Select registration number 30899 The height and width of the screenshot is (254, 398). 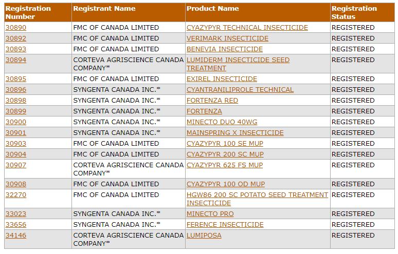(x=16, y=111)
